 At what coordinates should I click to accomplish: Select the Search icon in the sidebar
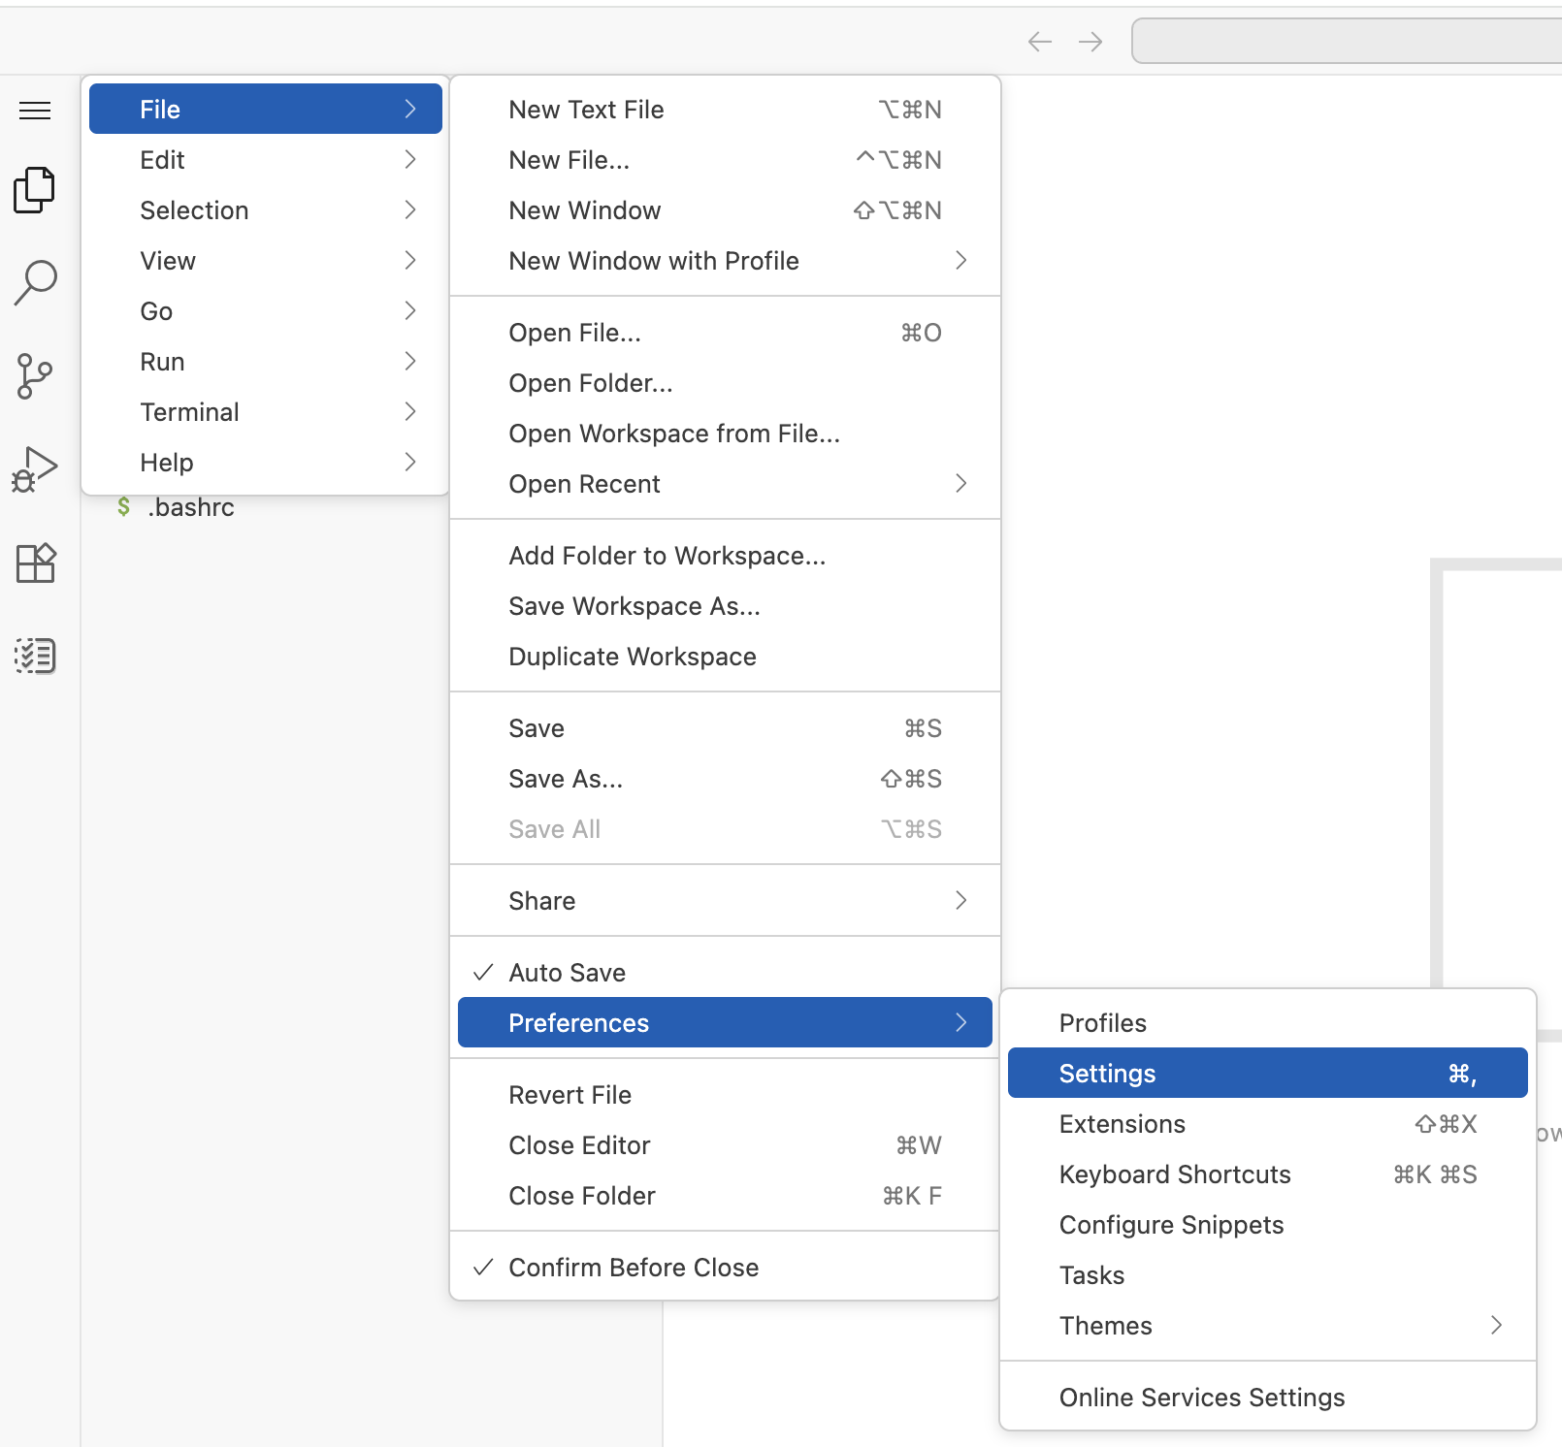(35, 282)
